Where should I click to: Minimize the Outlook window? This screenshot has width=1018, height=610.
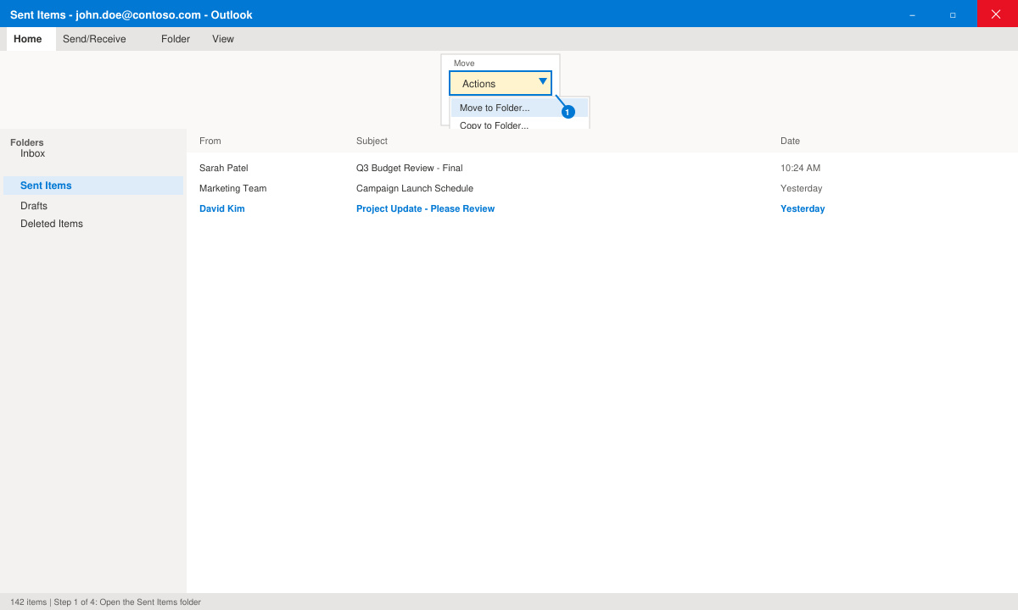click(912, 14)
